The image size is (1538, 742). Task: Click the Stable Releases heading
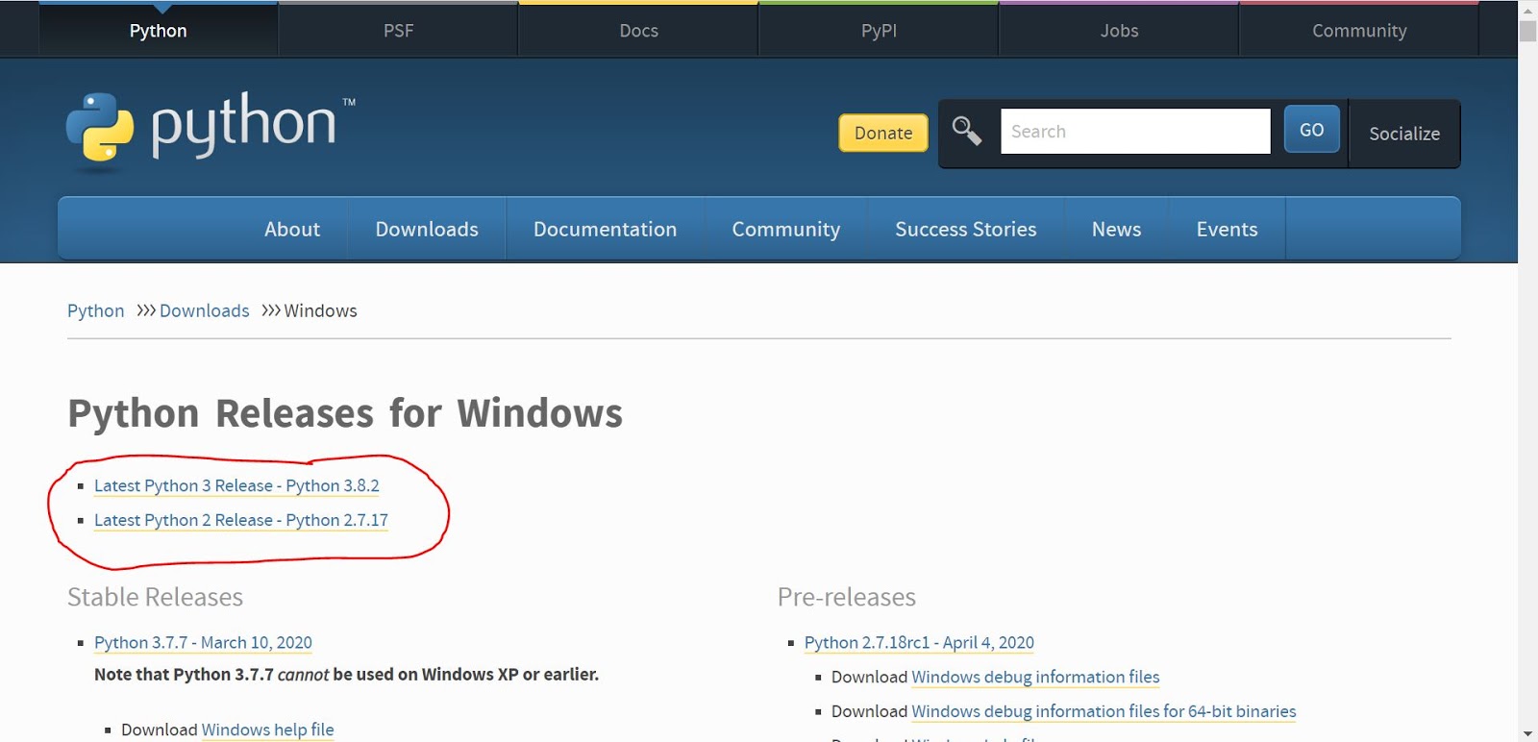pos(155,597)
